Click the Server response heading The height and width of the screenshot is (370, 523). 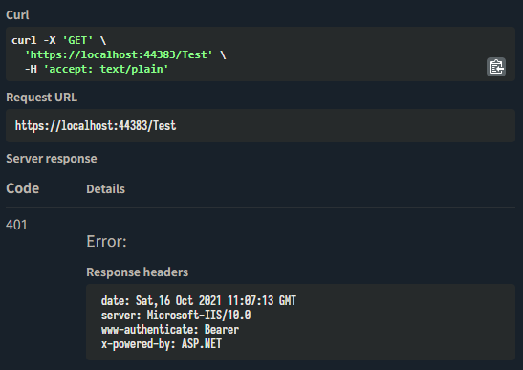[x=52, y=159]
